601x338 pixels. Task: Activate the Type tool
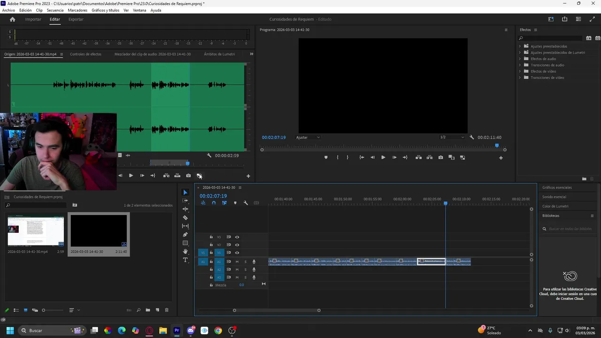(x=185, y=260)
